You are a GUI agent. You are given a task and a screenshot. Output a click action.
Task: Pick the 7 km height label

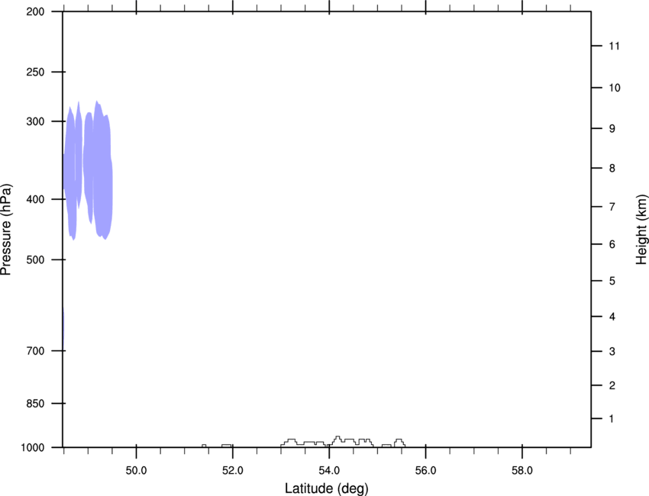612,207
